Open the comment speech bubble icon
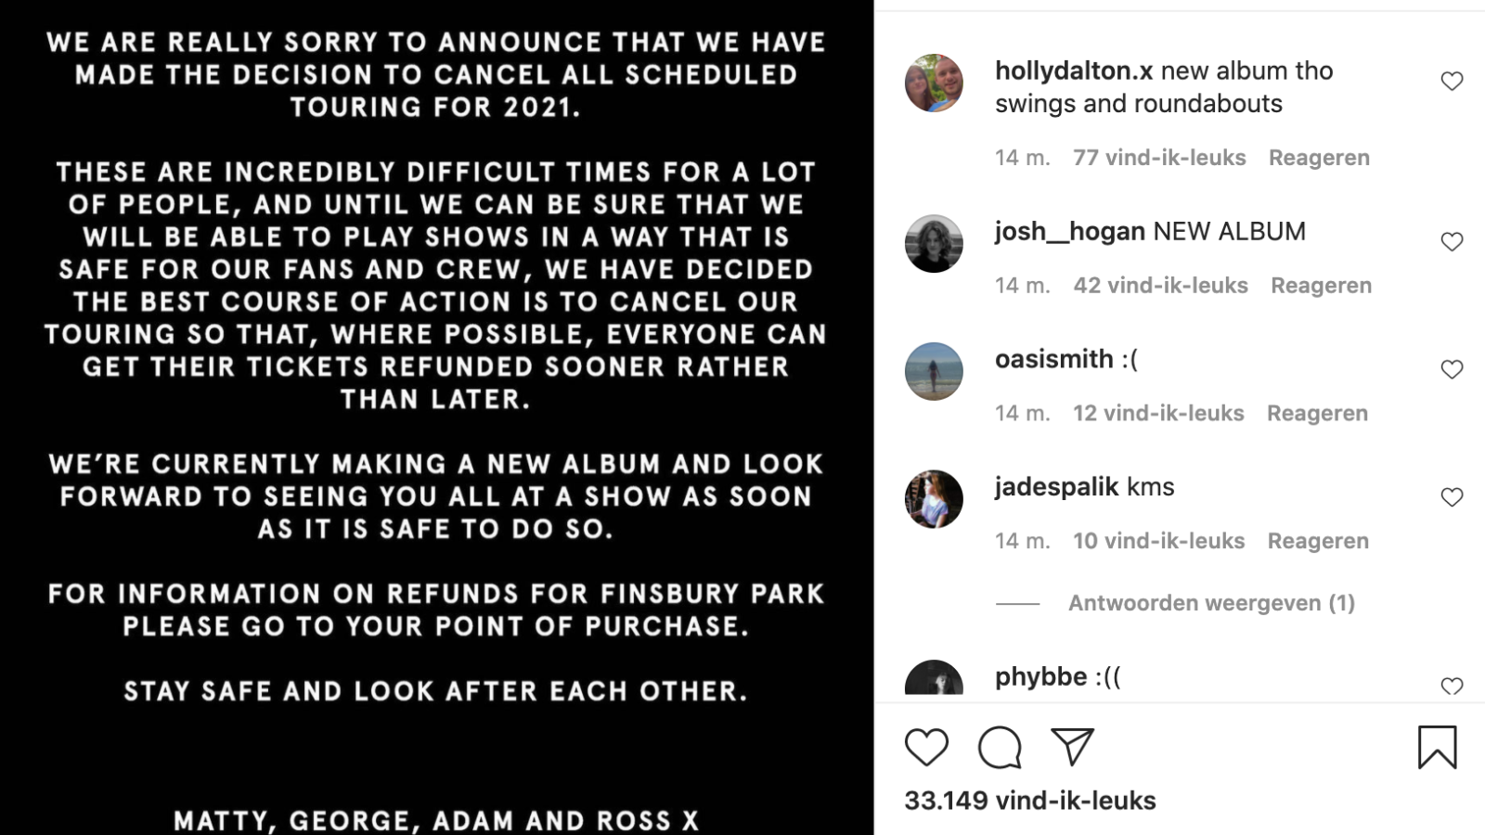The image size is (1485, 835). pos(1000,748)
